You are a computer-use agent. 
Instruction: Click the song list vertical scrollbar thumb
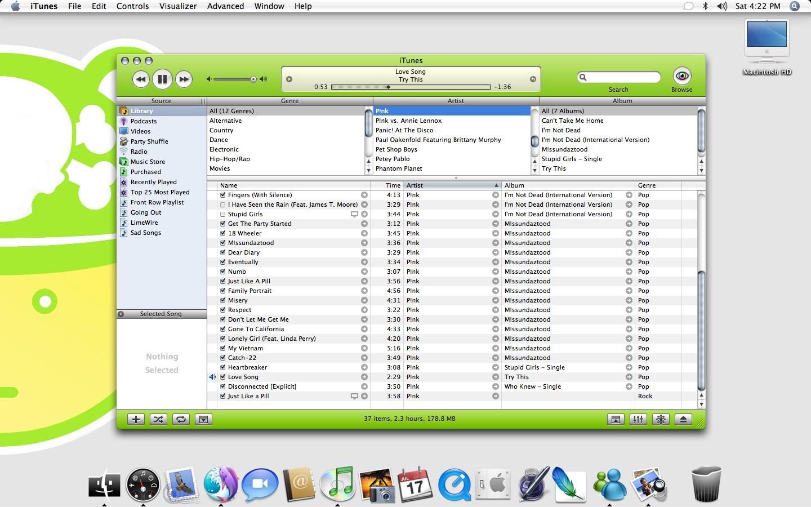tap(701, 330)
